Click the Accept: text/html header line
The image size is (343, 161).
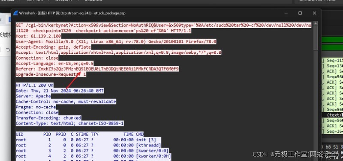pyautogui.click(x=119, y=53)
